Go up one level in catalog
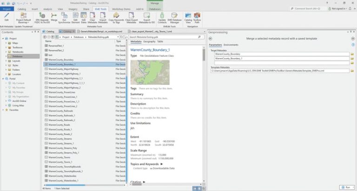Image resolution: width=357 pixels, height=191 pixels. coord(53,37)
